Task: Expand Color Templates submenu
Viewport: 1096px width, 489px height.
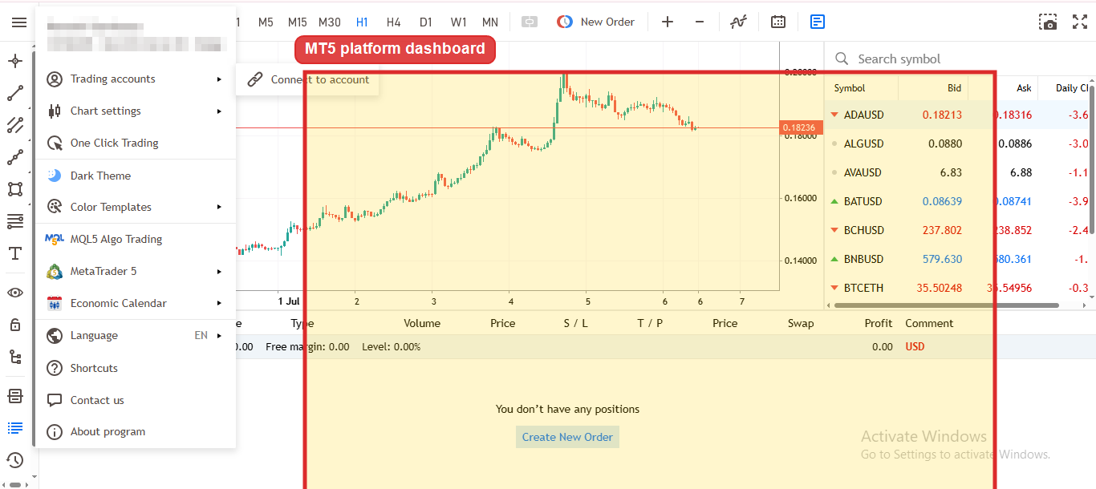Action: pos(136,207)
